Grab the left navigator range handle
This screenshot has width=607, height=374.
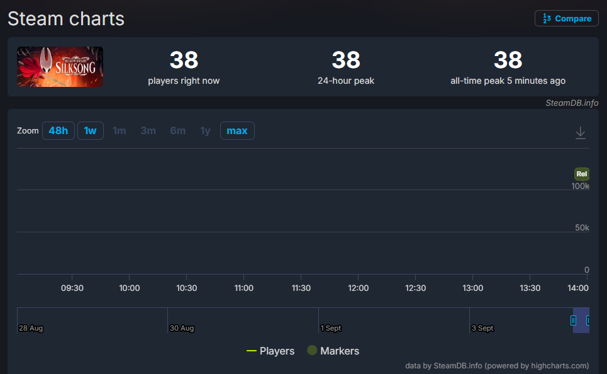(x=573, y=320)
